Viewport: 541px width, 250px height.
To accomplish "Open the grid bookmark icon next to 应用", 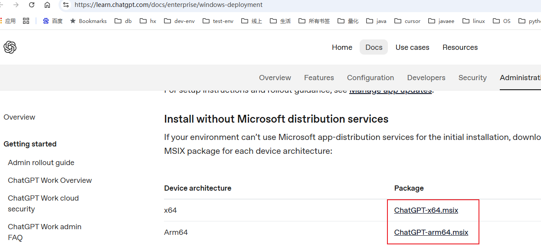I will click(x=26, y=21).
